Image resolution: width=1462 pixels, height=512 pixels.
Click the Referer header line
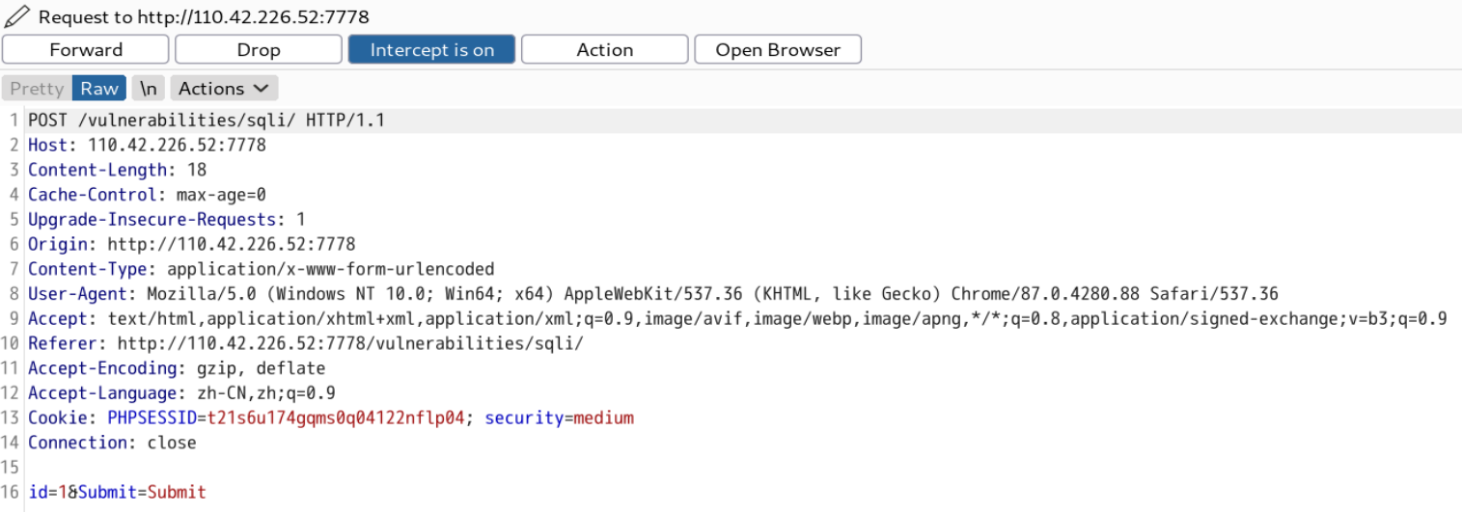click(x=306, y=343)
